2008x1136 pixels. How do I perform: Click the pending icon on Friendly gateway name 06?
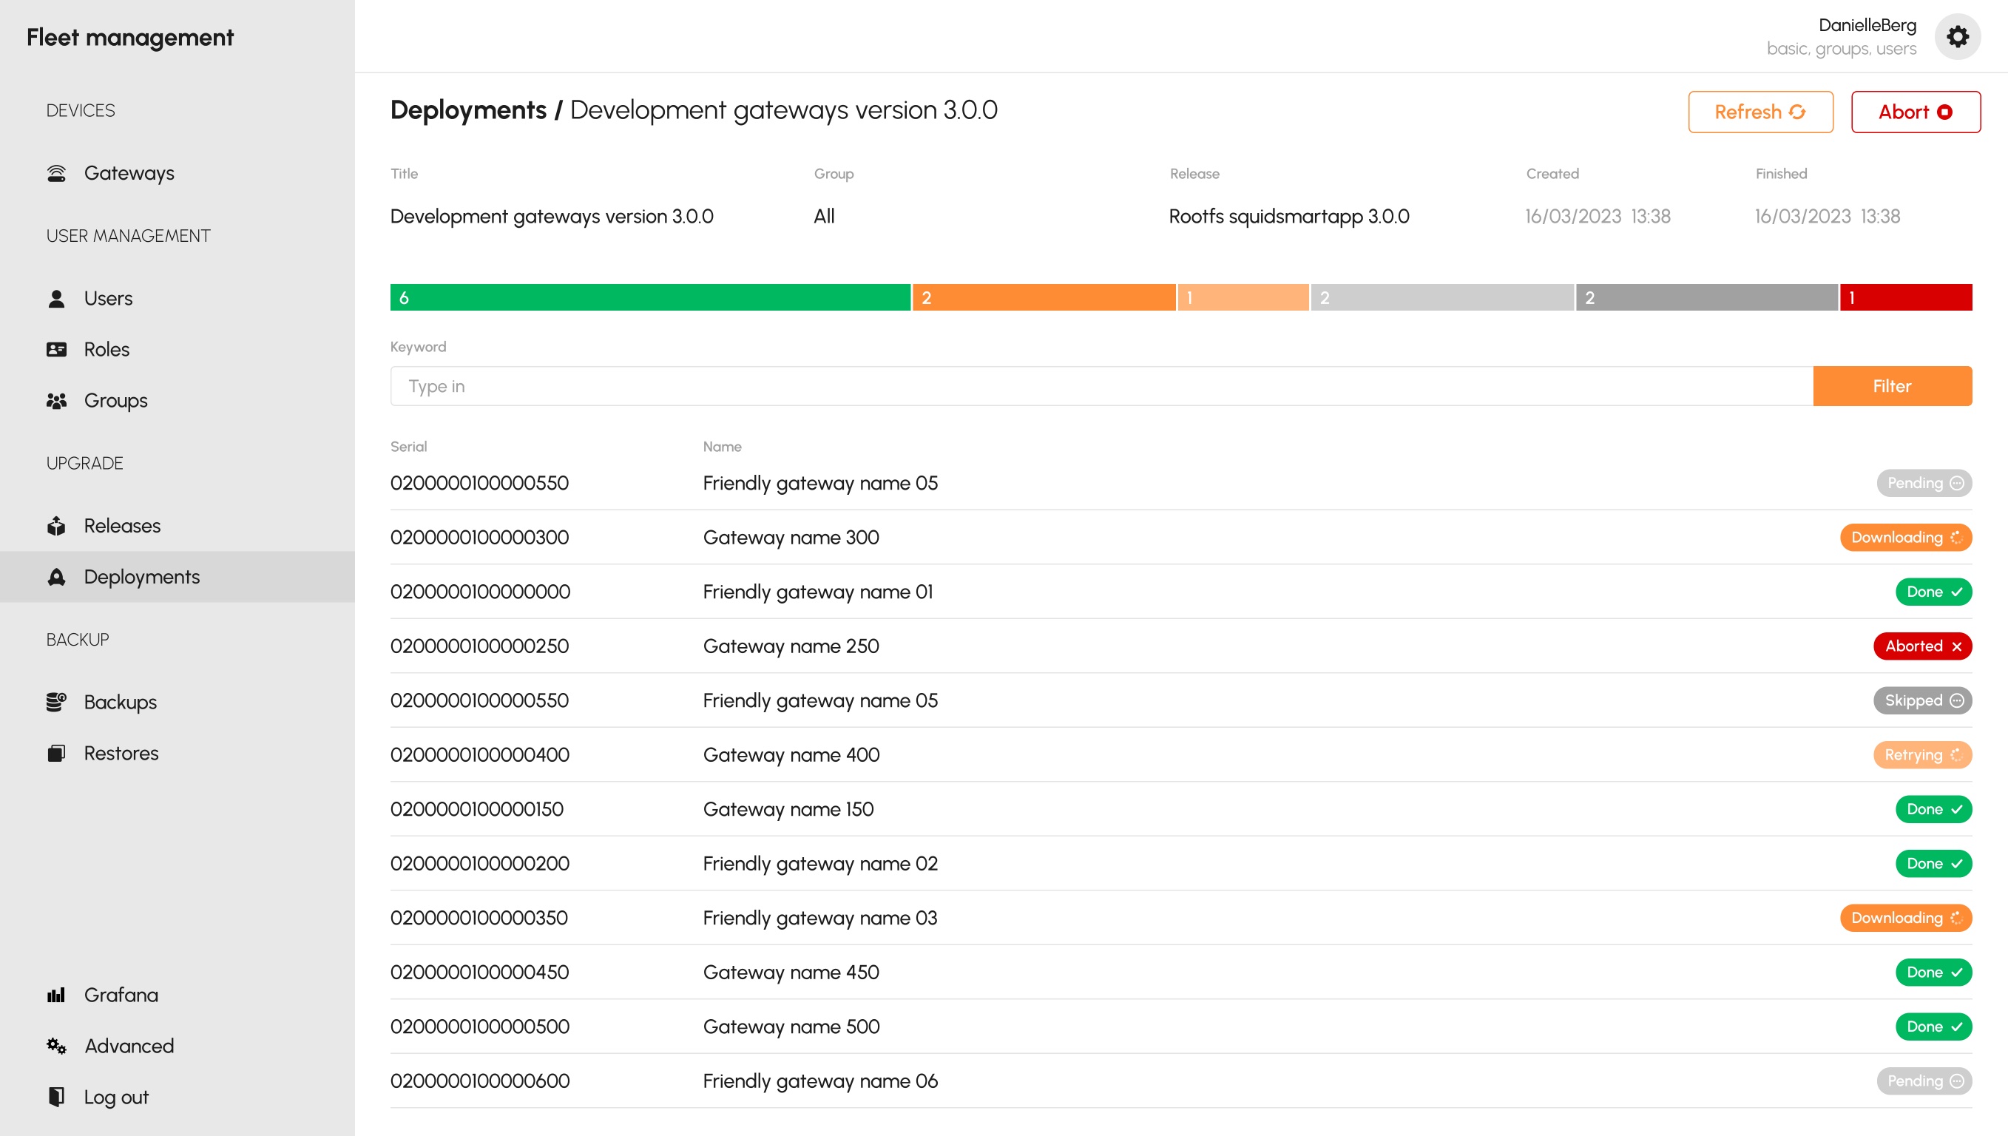coord(1956,1081)
